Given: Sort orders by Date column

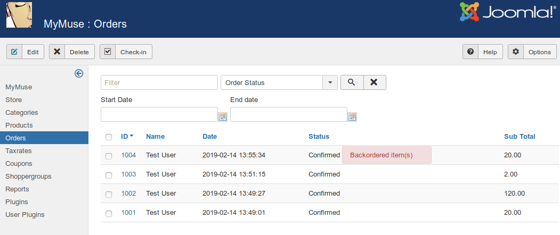Looking at the screenshot, I should [x=209, y=136].
